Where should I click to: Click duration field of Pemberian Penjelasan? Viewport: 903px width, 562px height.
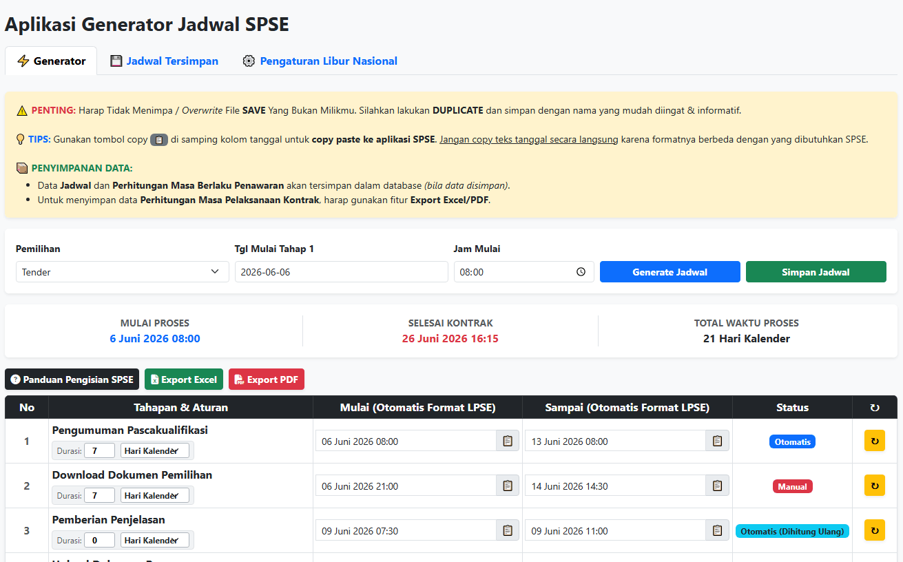100,541
